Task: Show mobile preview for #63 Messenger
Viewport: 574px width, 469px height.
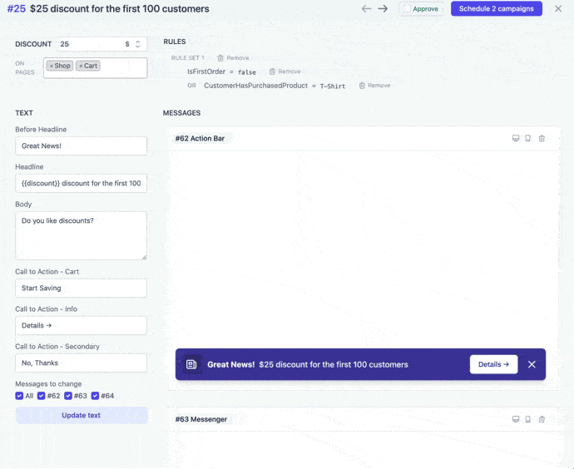Action: (x=527, y=419)
